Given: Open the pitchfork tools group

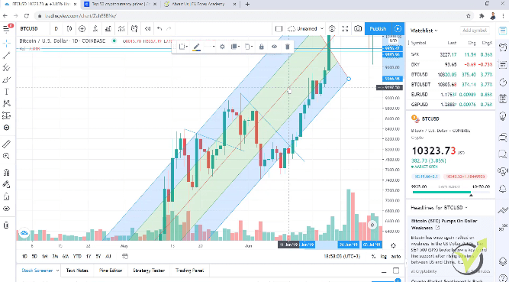Looking at the screenshot, I should point(7,67).
